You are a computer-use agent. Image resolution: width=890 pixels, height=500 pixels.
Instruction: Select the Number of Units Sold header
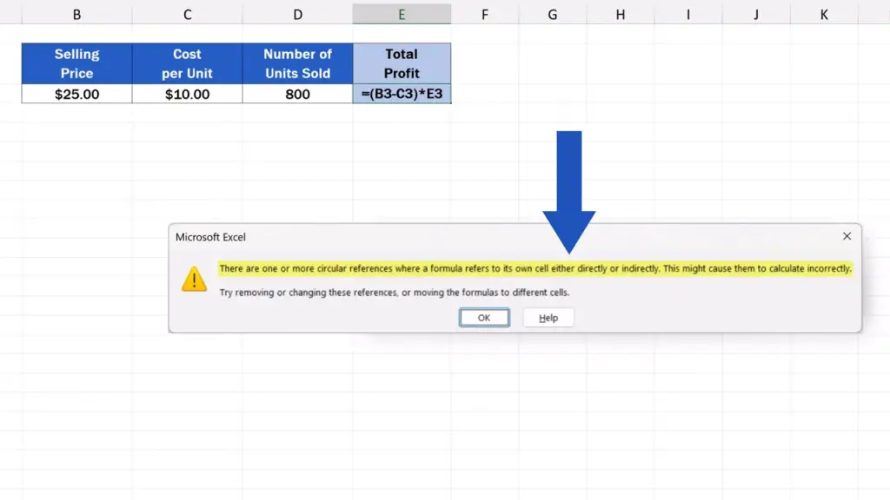pyautogui.click(x=297, y=63)
